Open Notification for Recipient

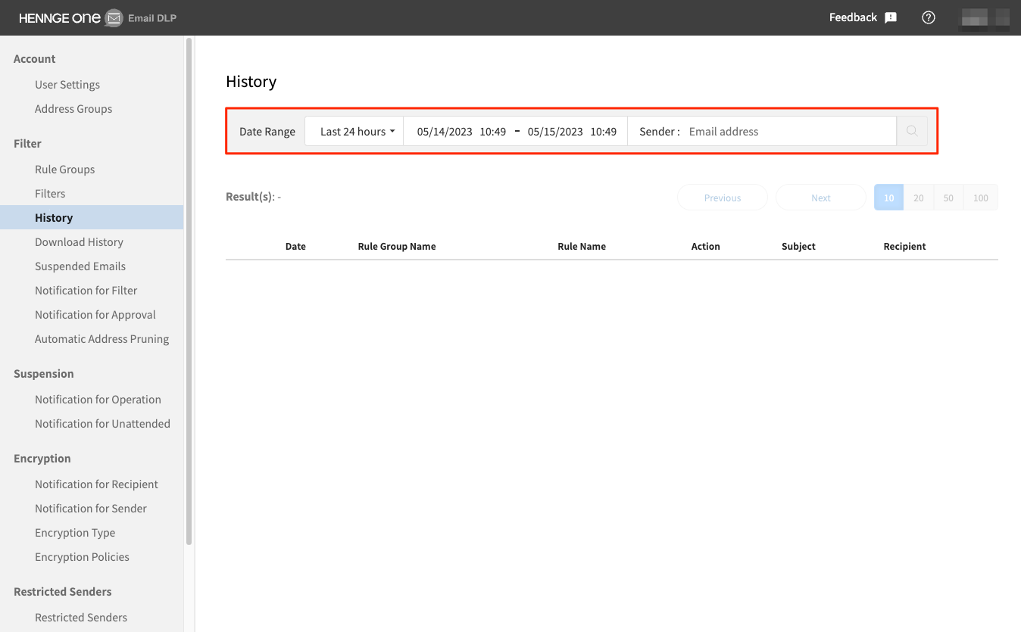[x=96, y=484]
